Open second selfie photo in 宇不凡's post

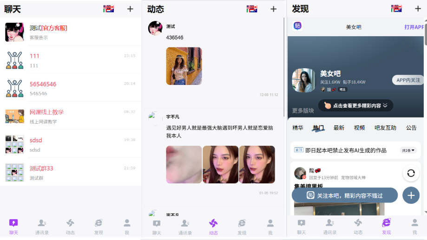(220, 164)
